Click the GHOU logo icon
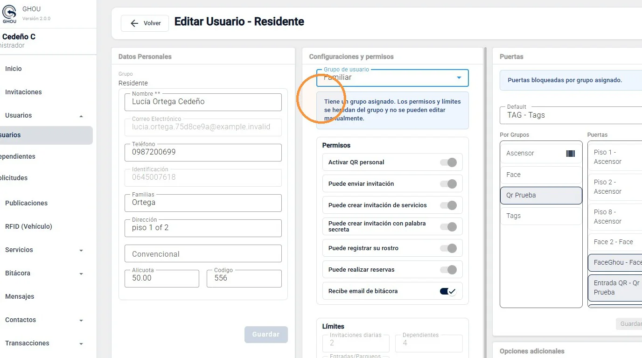Screen dimensions: 642x358 [9, 14]
